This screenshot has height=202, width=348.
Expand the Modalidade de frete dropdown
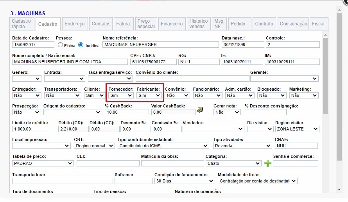[257, 181]
